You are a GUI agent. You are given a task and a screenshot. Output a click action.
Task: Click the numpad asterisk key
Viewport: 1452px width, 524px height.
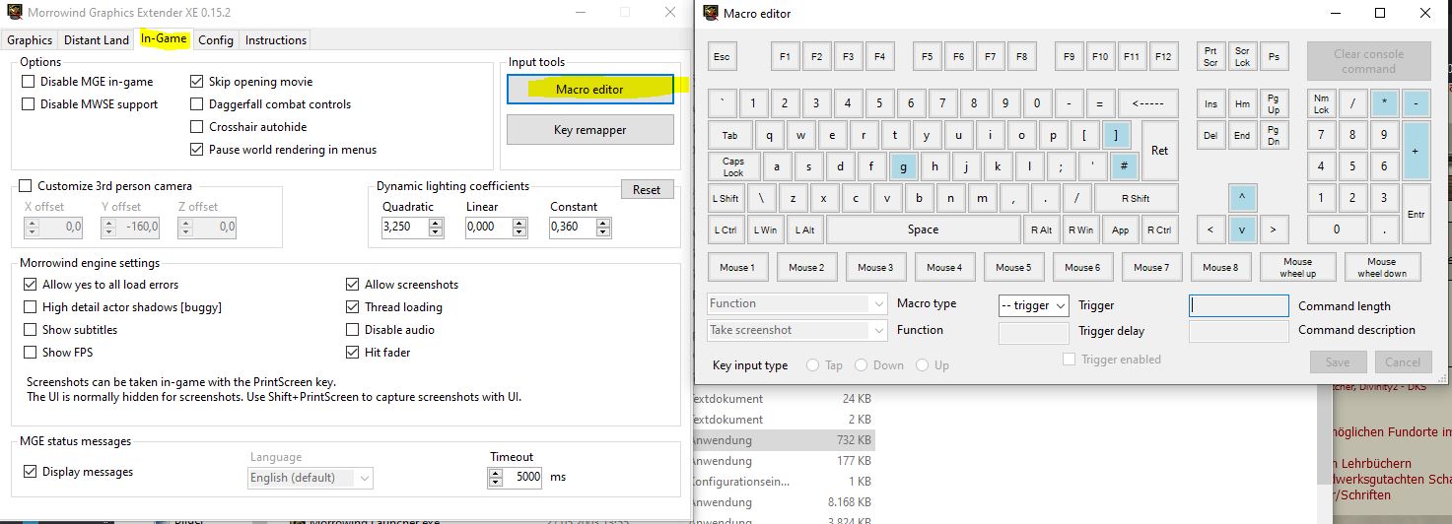pos(1385,103)
